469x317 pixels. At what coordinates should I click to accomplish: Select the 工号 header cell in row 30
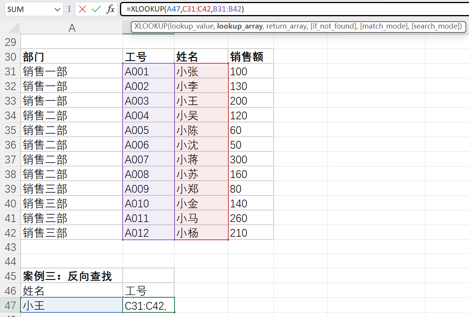coord(148,56)
